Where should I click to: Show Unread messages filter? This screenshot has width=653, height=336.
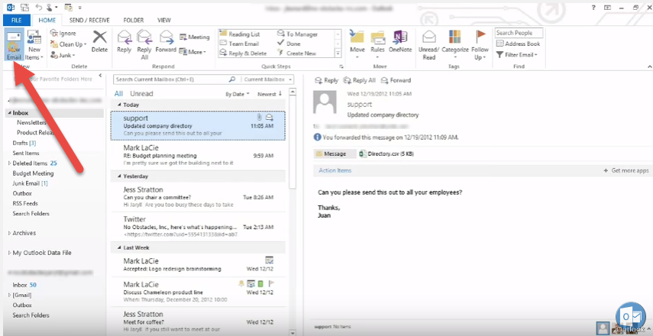click(x=141, y=94)
